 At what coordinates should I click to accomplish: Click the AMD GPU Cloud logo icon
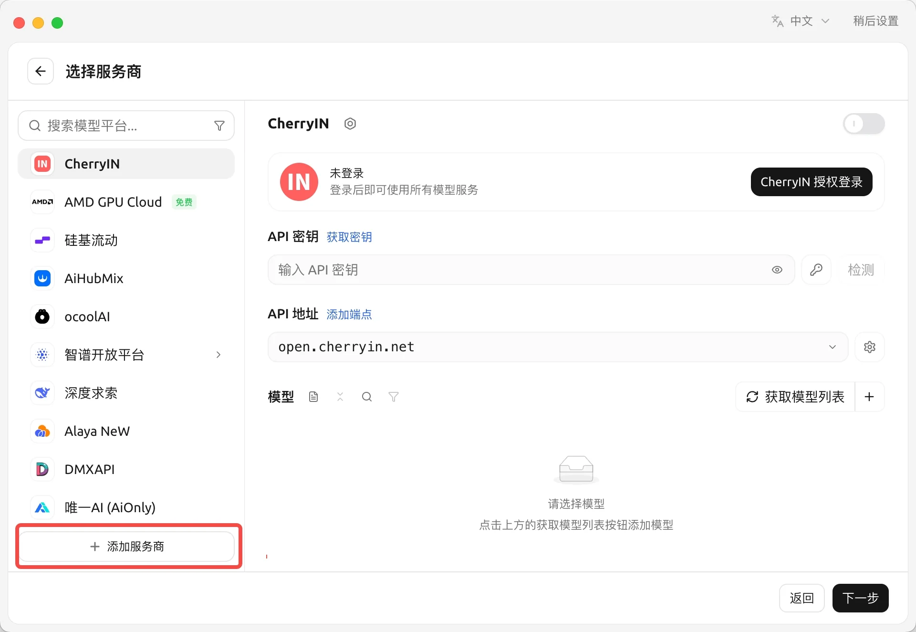point(42,202)
